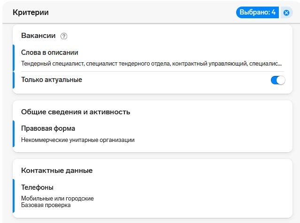Click the Контактные данные section heading
Screen dimensions: 300x223
tap(57, 171)
